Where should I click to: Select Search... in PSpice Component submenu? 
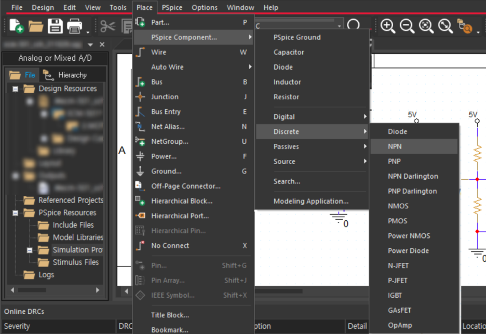click(312, 181)
